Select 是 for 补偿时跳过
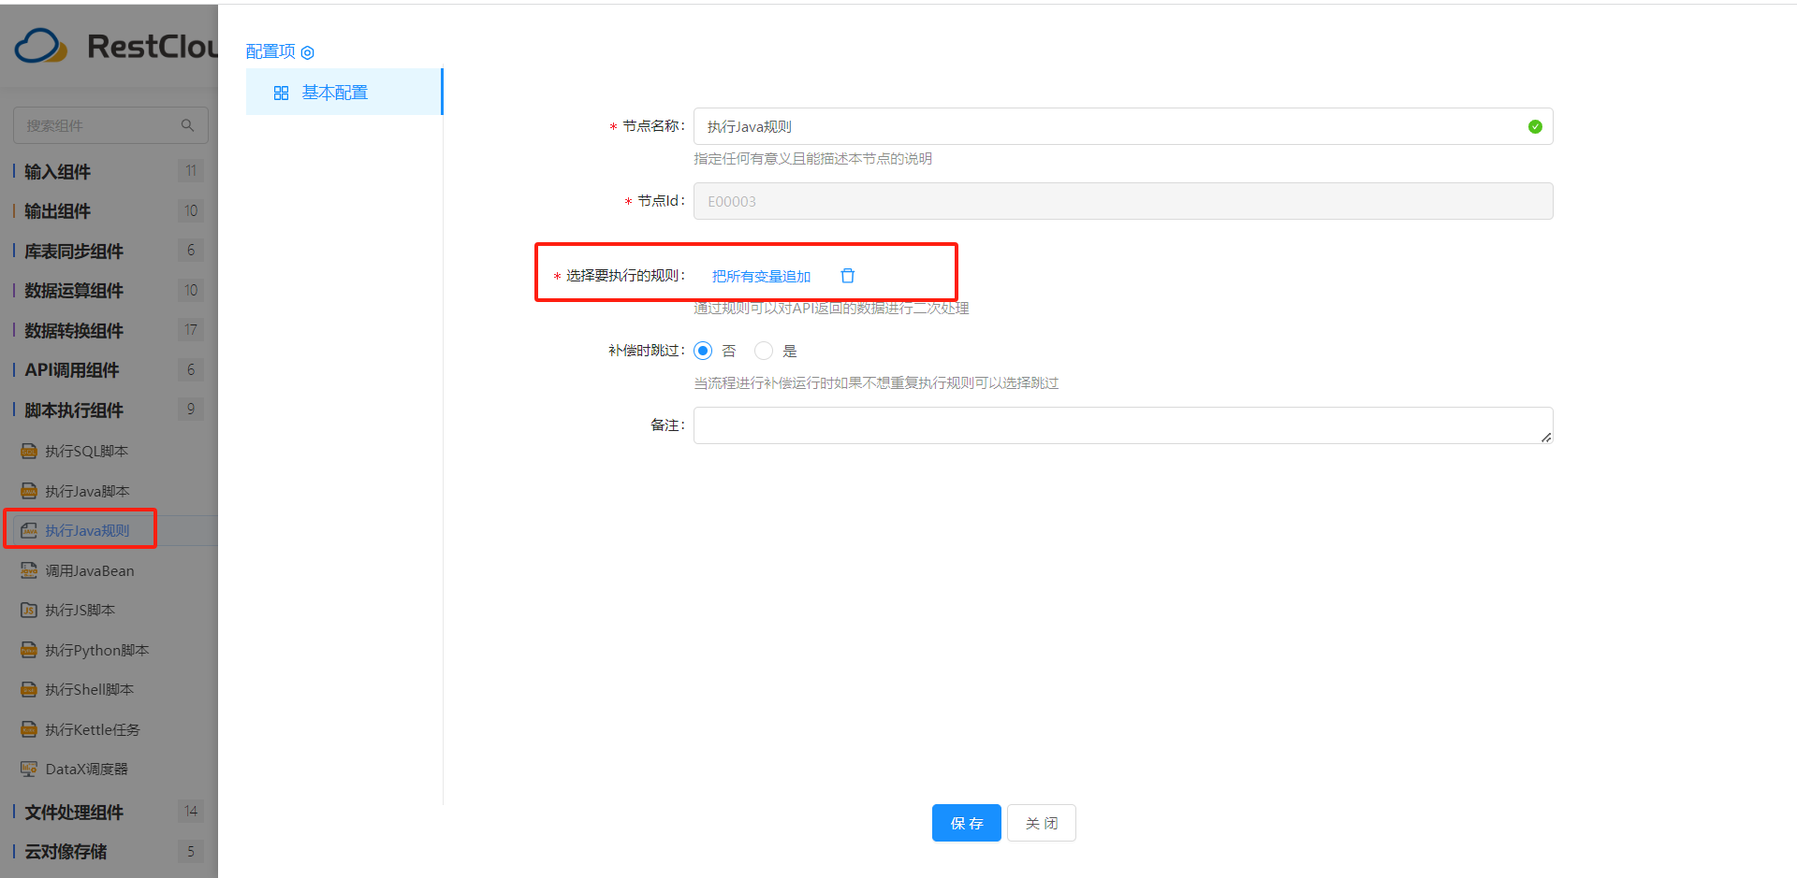This screenshot has height=878, width=1797. coord(764,351)
